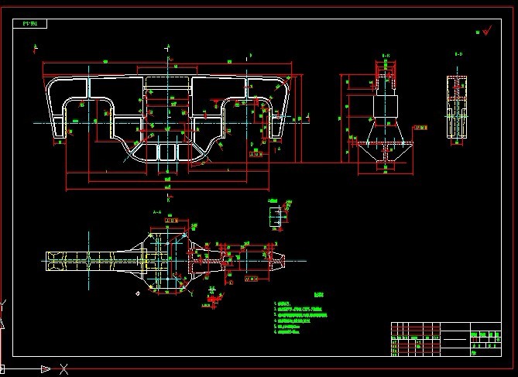Click the UCS X-axis arrow icon
The height and width of the screenshot is (377, 518).
pos(46,368)
